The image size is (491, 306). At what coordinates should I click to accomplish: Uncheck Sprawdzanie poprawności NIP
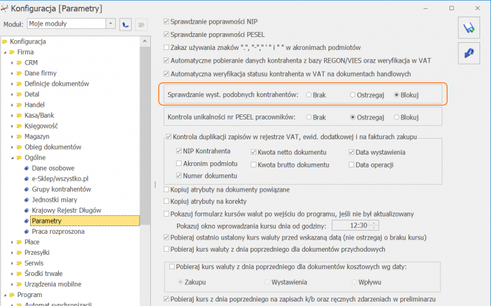pos(168,21)
